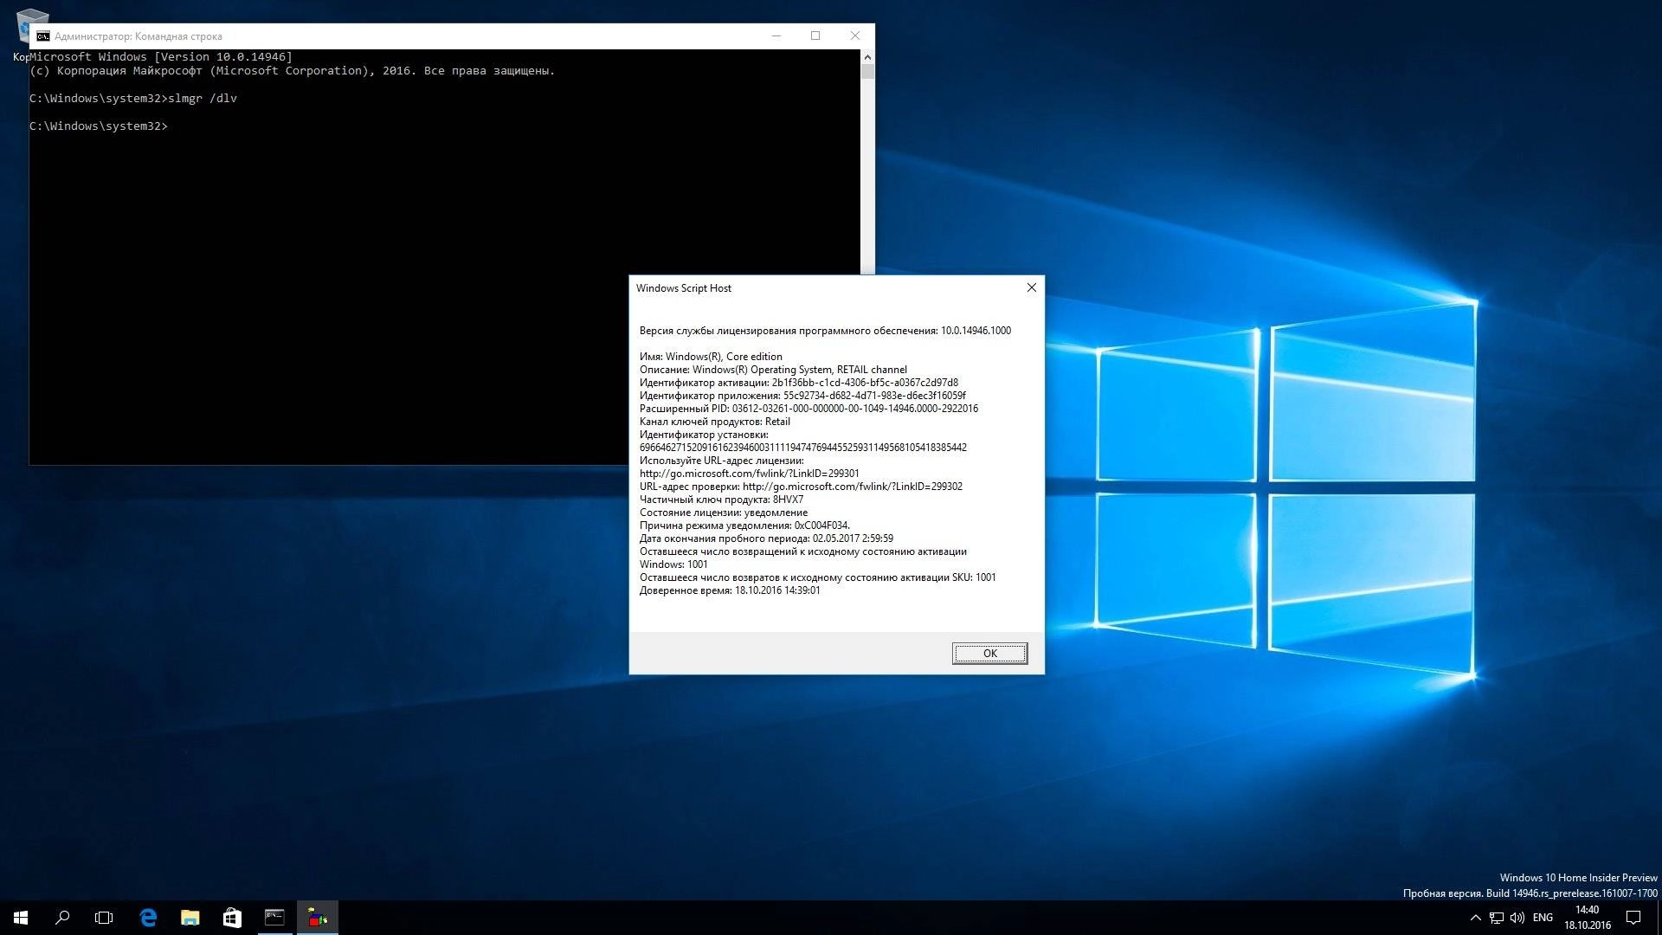Screen dimensions: 1662x935
Task: Open the Store from taskbar
Action: pos(232,918)
